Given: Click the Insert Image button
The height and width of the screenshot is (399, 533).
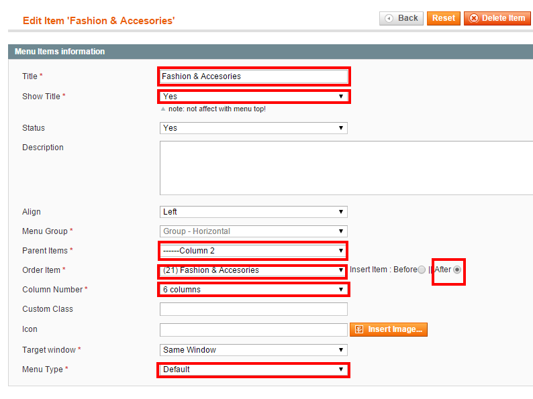Looking at the screenshot, I should coord(389,329).
